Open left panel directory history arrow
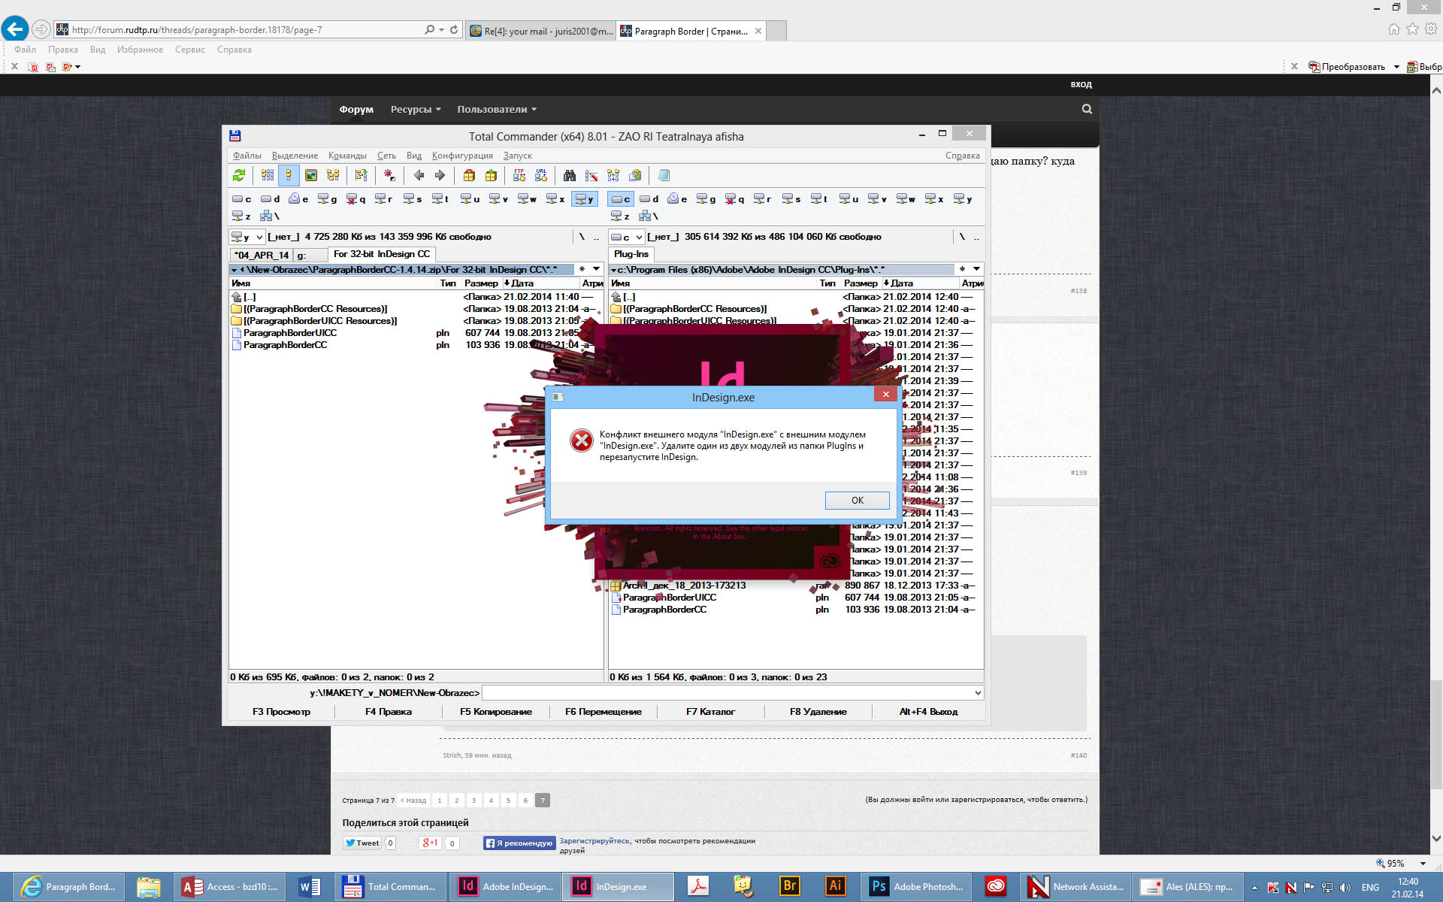This screenshot has width=1443, height=902. (x=597, y=269)
